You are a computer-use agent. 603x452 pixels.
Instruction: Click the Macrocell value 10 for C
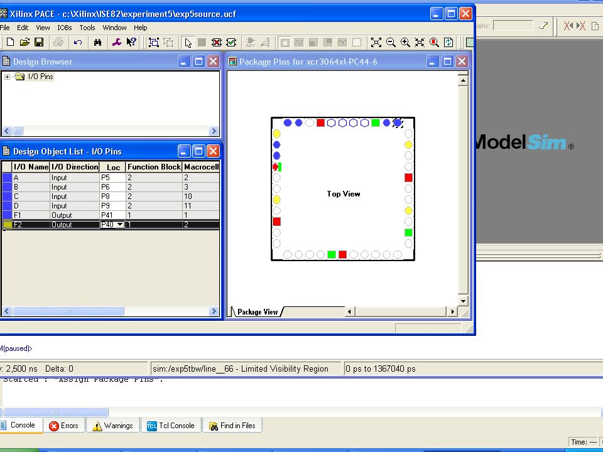click(201, 196)
